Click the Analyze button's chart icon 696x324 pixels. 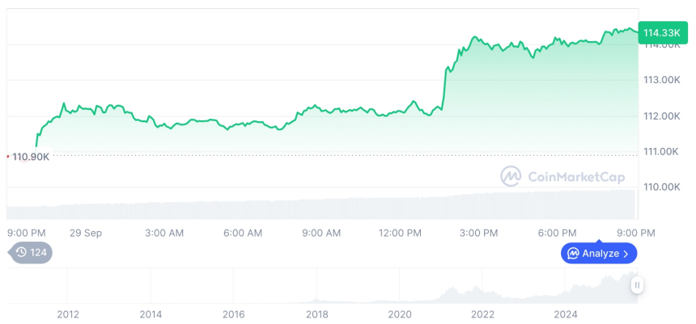click(x=573, y=254)
